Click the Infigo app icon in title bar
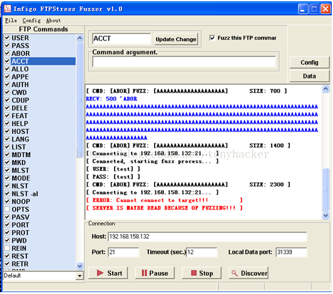The image size is (333, 294). click(8, 9)
